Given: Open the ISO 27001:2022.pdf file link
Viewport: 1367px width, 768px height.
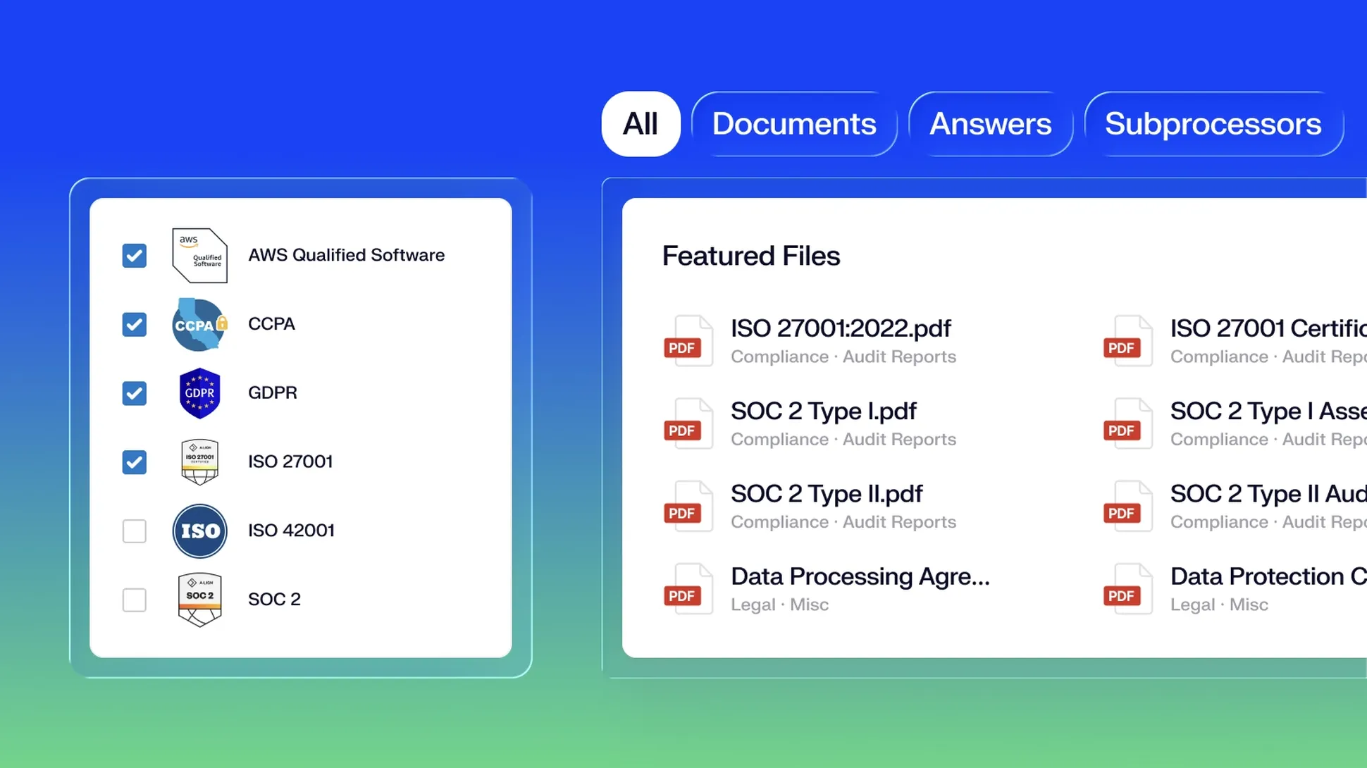Looking at the screenshot, I should 840,328.
